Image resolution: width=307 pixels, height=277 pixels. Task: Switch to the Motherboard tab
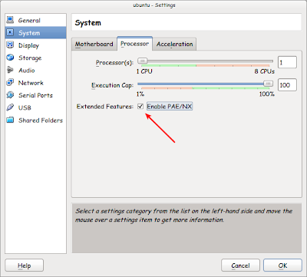94,44
